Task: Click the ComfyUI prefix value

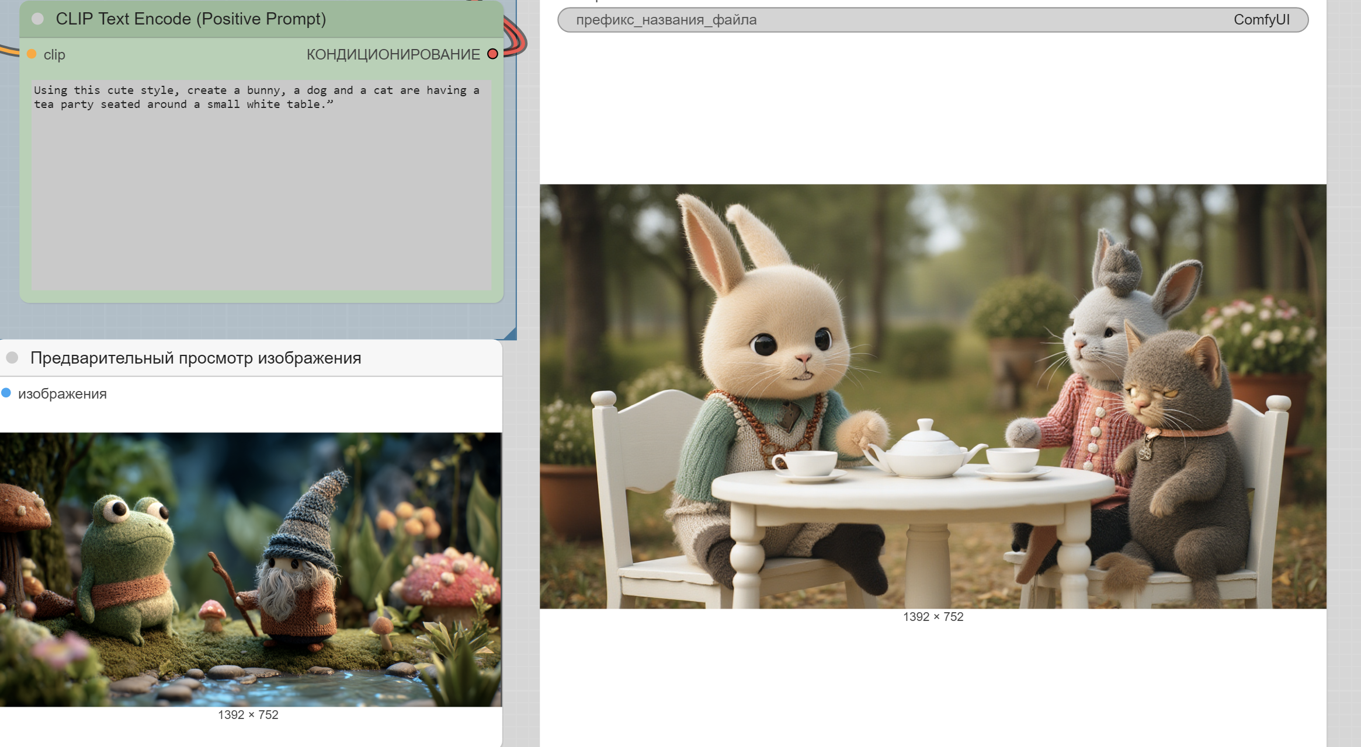Action: point(1261,20)
